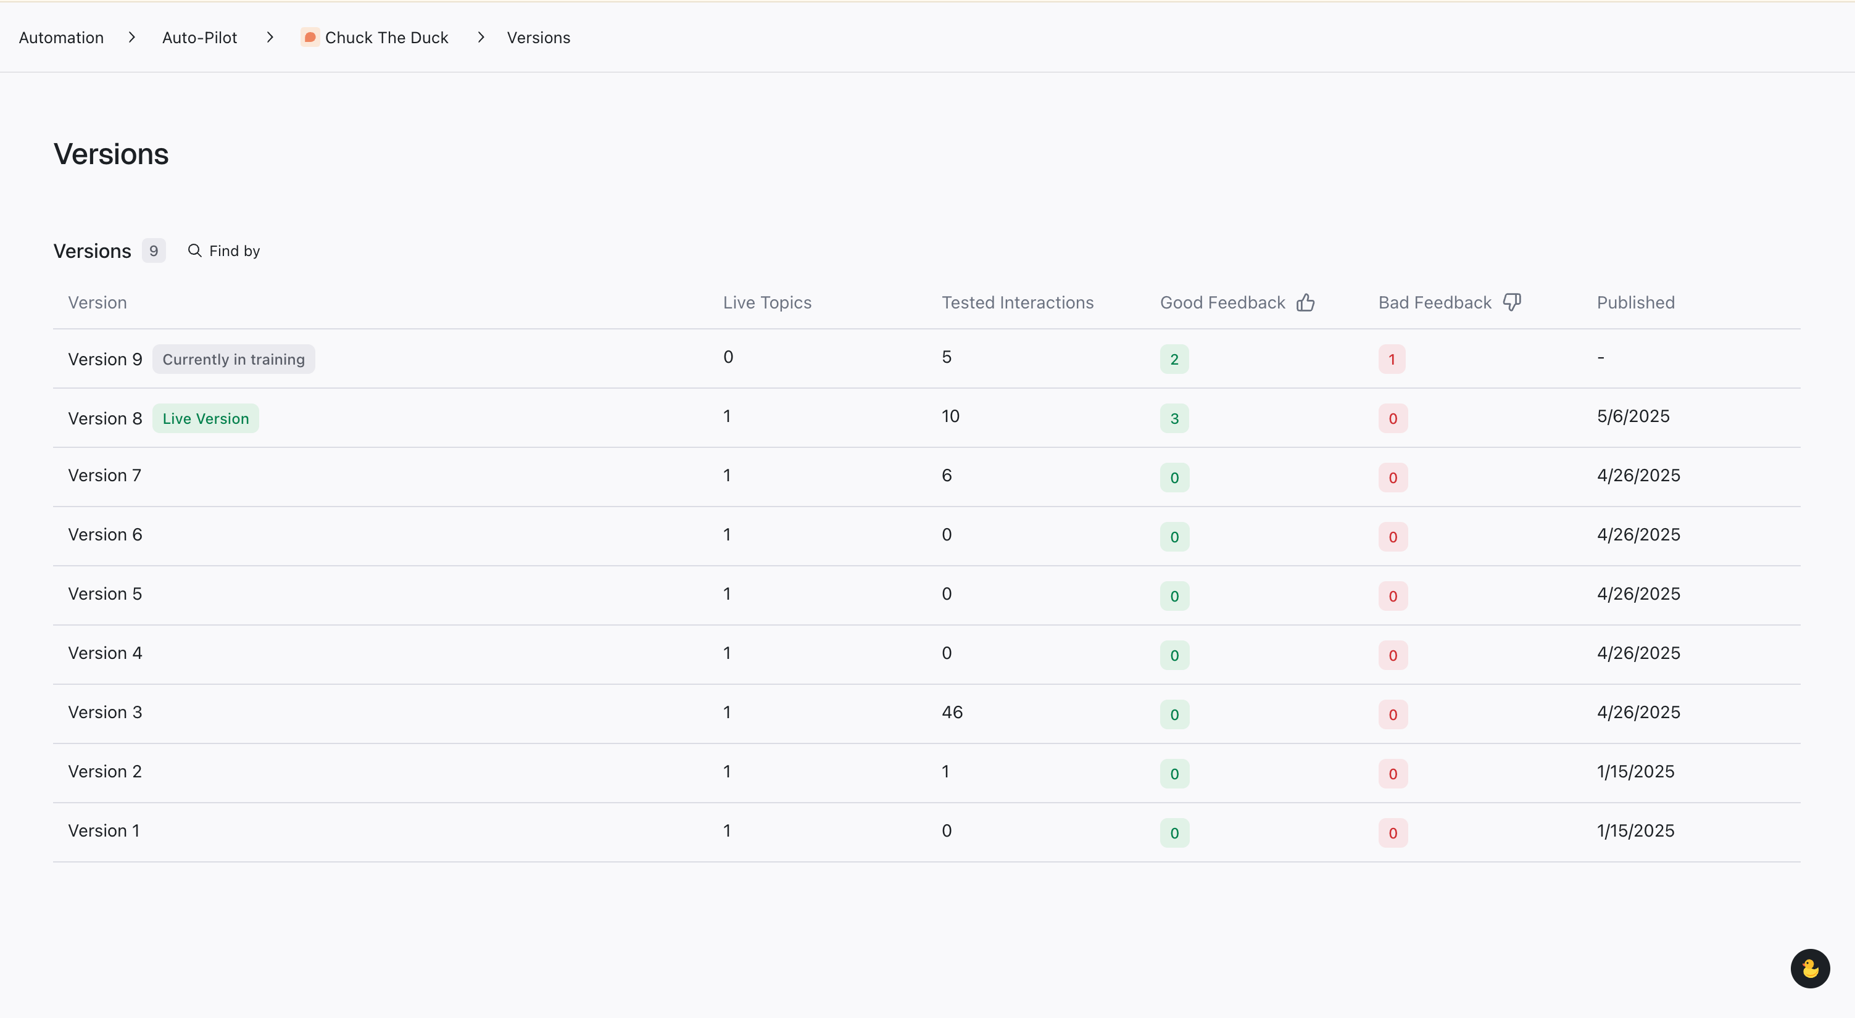Sort by Tested Interactions column header
This screenshot has height=1018, width=1855.
click(1018, 302)
